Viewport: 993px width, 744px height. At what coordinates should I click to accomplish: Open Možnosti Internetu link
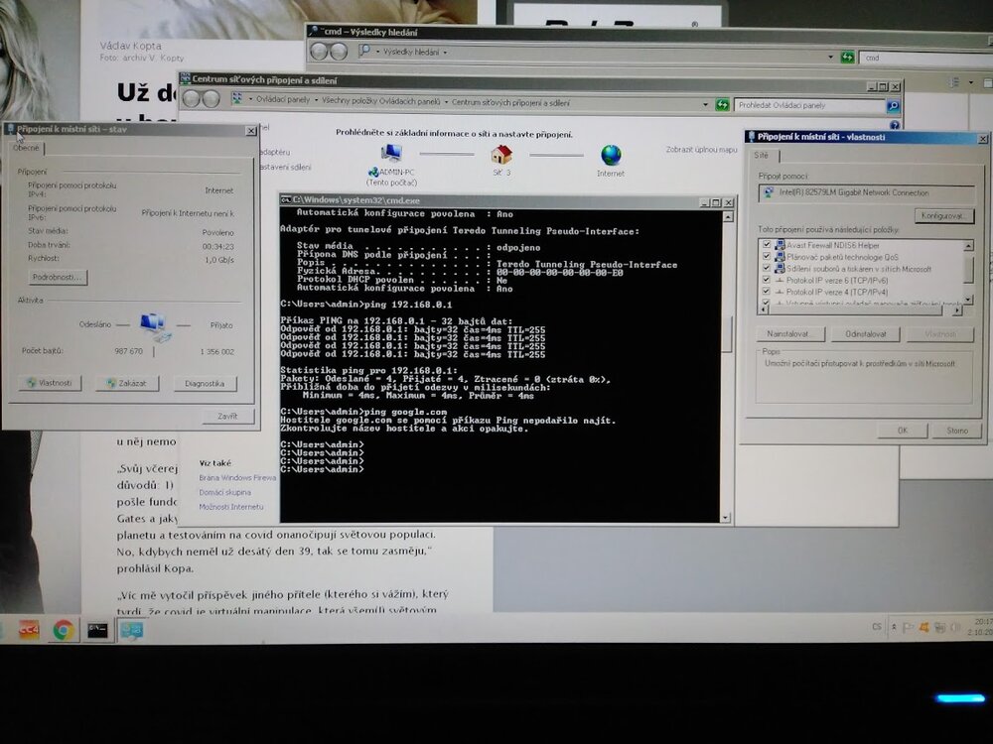231,507
